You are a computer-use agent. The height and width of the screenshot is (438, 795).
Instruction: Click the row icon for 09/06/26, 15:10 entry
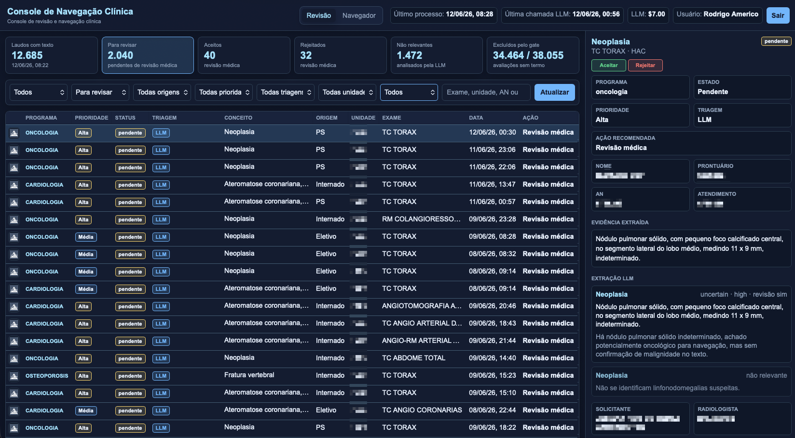(14, 393)
